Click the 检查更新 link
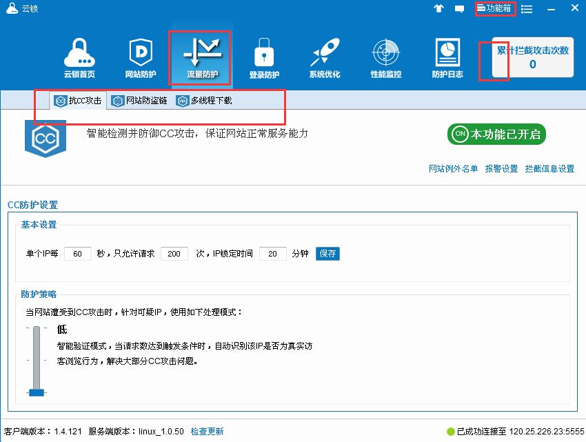 [x=207, y=432]
